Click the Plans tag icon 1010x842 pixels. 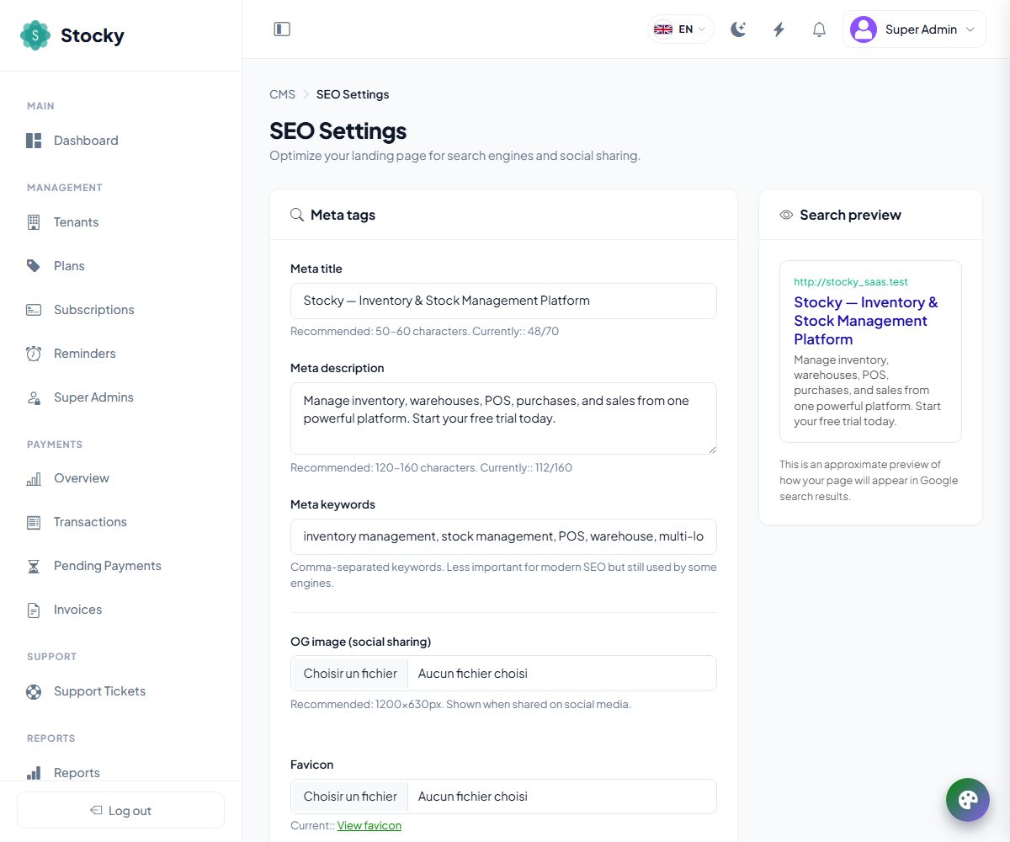tap(34, 266)
